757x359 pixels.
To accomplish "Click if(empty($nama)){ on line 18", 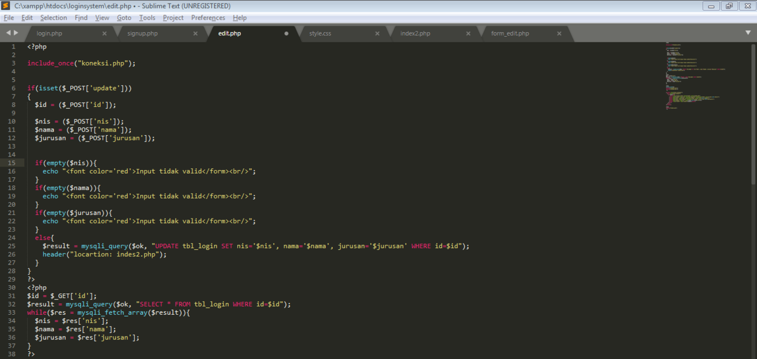I will click(x=68, y=188).
